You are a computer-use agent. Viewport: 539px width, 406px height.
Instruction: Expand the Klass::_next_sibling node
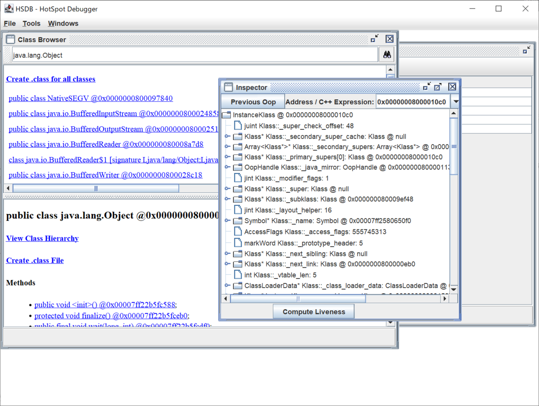(x=227, y=253)
